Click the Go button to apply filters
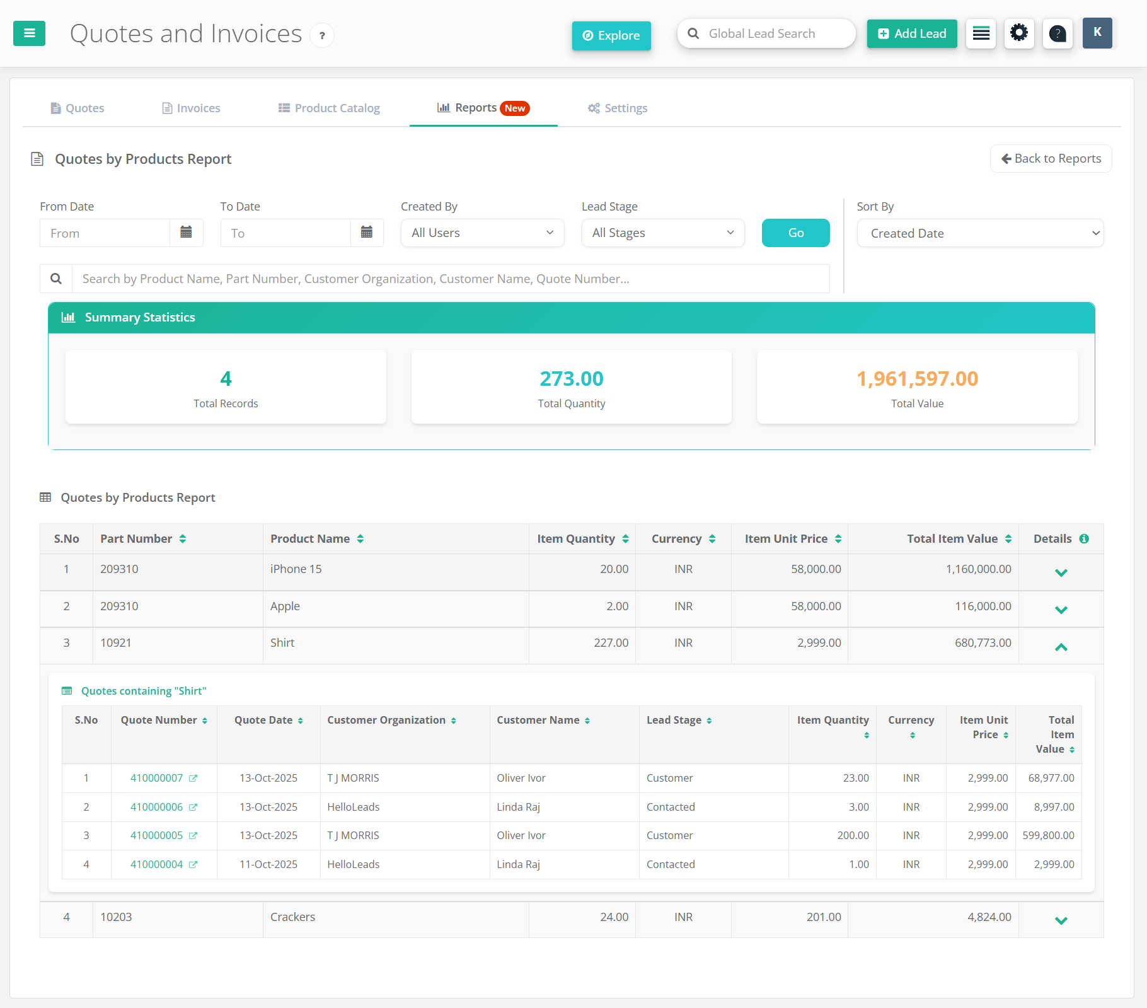The height and width of the screenshot is (1008, 1147). point(795,233)
